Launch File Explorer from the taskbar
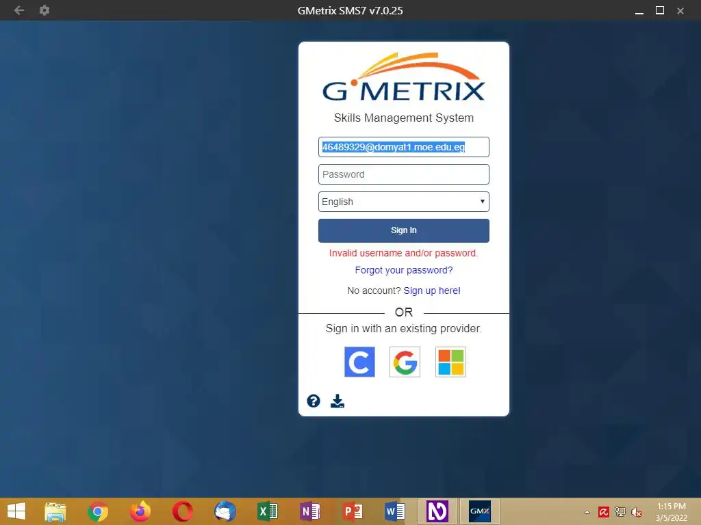The image size is (701, 525). coord(55,511)
